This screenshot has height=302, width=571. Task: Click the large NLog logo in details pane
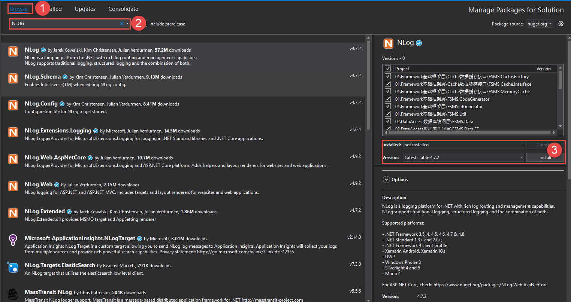tap(389, 43)
